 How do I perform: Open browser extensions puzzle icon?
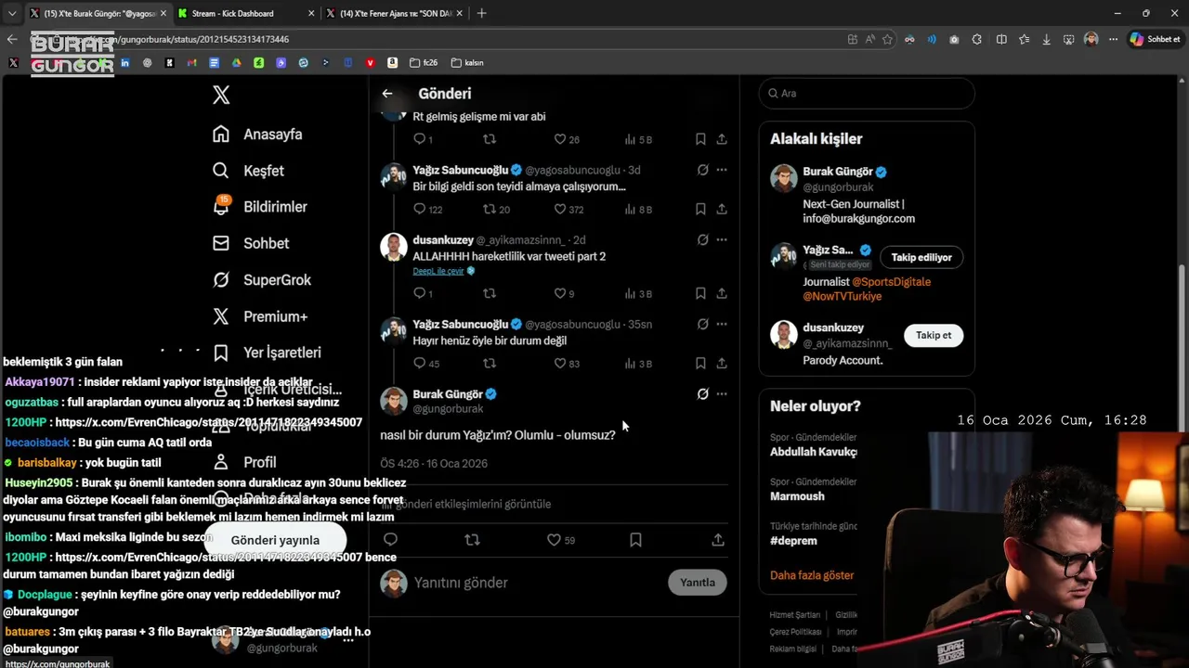[976, 39]
